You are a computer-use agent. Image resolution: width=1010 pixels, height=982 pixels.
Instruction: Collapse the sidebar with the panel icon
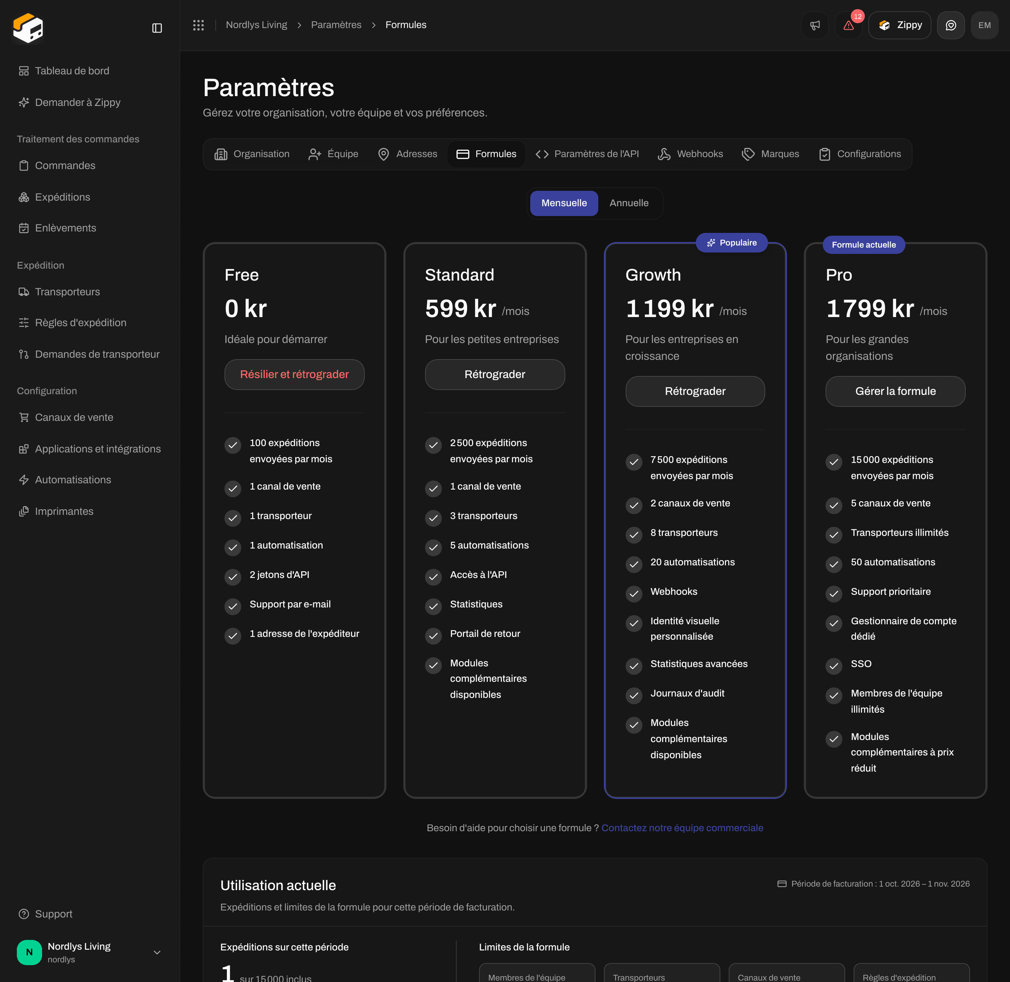tap(157, 28)
